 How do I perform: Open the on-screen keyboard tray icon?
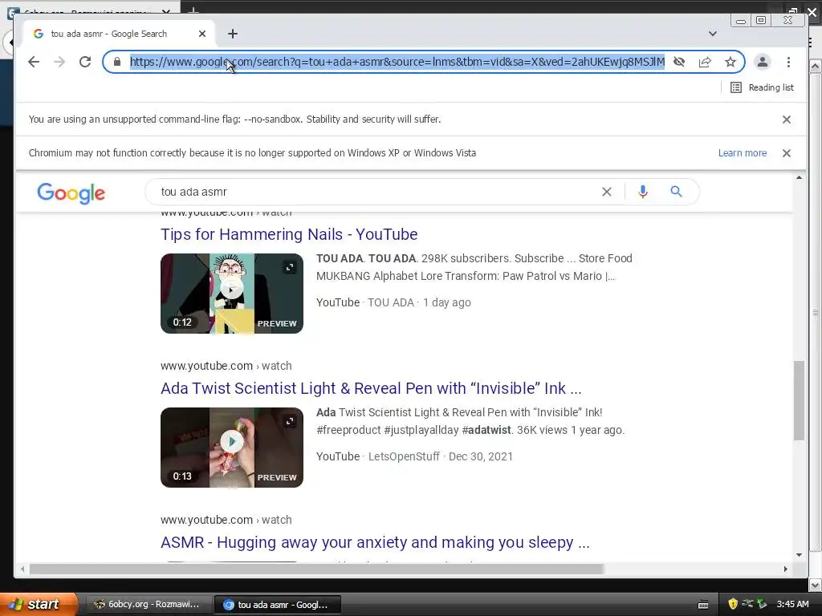[x=703, y=605]
